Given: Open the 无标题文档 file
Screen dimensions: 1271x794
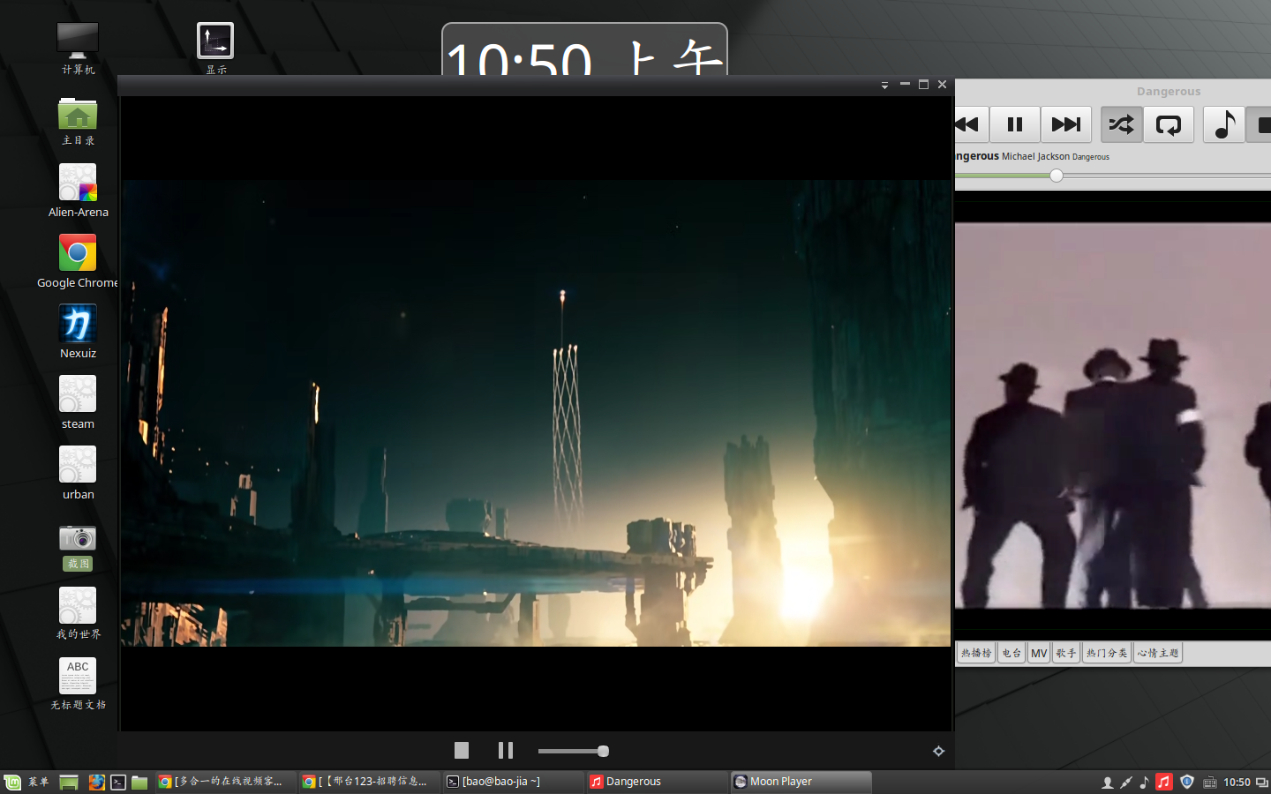Looking at the screenshot, I should tap(78, 685).
